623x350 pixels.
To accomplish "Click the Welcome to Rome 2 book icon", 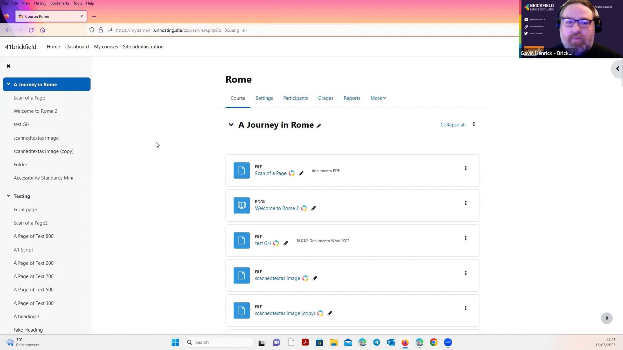I will 242,205.
